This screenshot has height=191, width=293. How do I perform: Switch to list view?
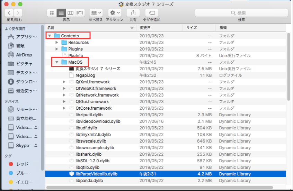[x=61, y=13]
